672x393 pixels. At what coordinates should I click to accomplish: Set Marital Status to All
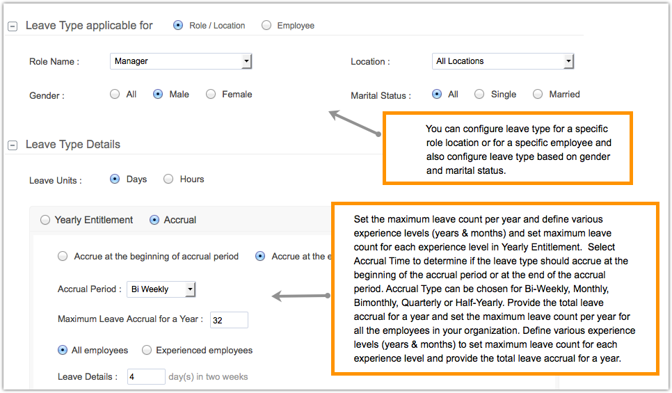click(437, 94)
